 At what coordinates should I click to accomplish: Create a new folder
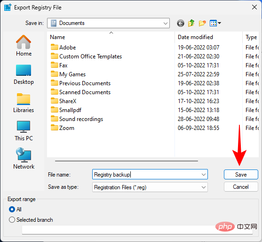click(x=202, y=23)
